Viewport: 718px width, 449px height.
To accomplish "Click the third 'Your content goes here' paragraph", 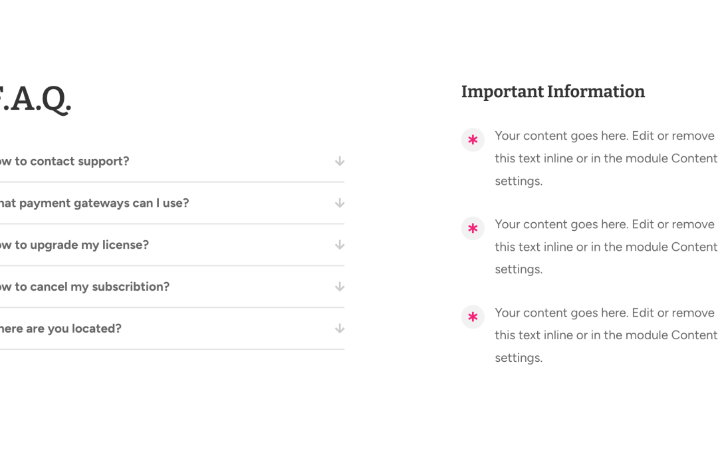I will click(x=606, y=335).
